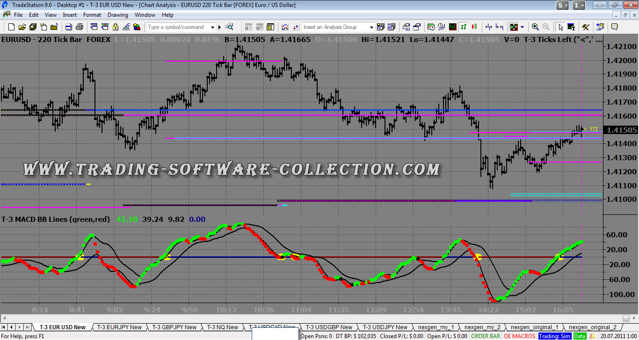Select the OHLC bar chart style icon
639x340 pixels.
(463, 27)
